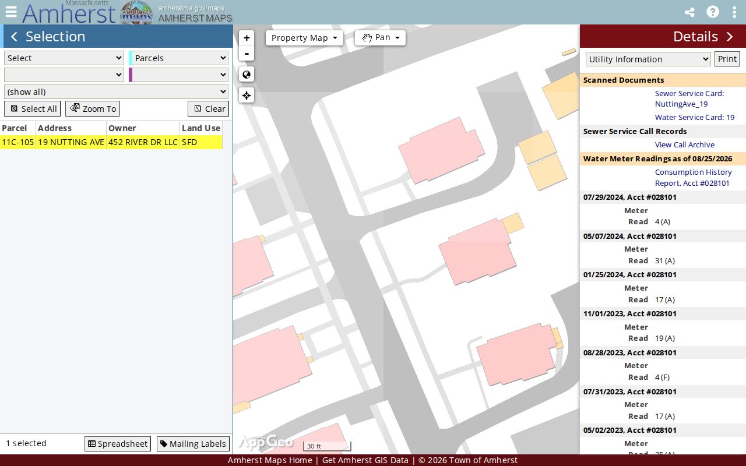Go to Amherst Maps Home footer link
Image resolution: width=746 pixels, height=466 pixels.
(270, 460)
